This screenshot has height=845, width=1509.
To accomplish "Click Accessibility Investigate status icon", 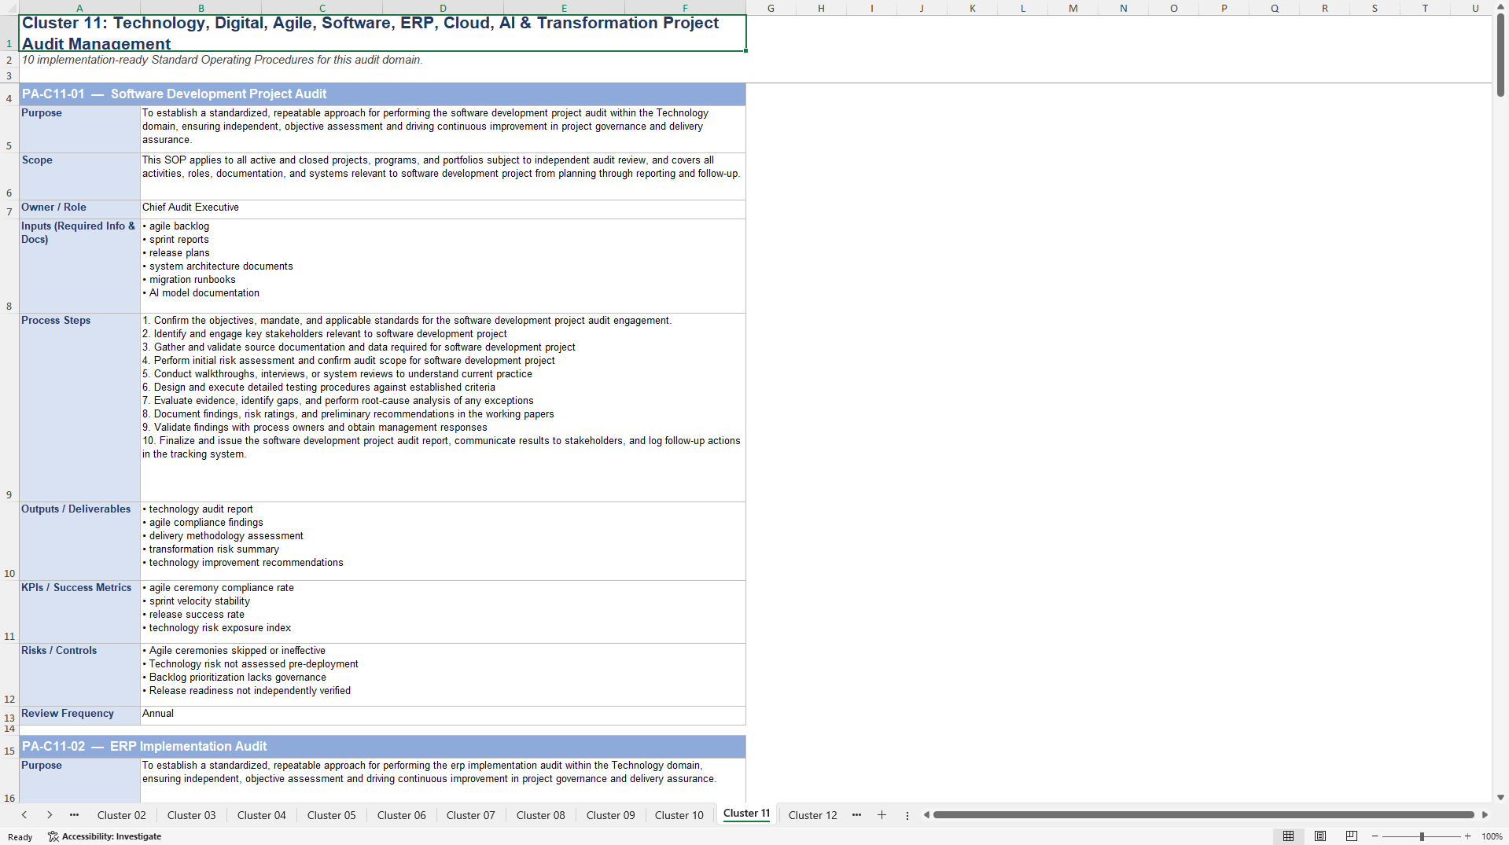I will point(105,836).
